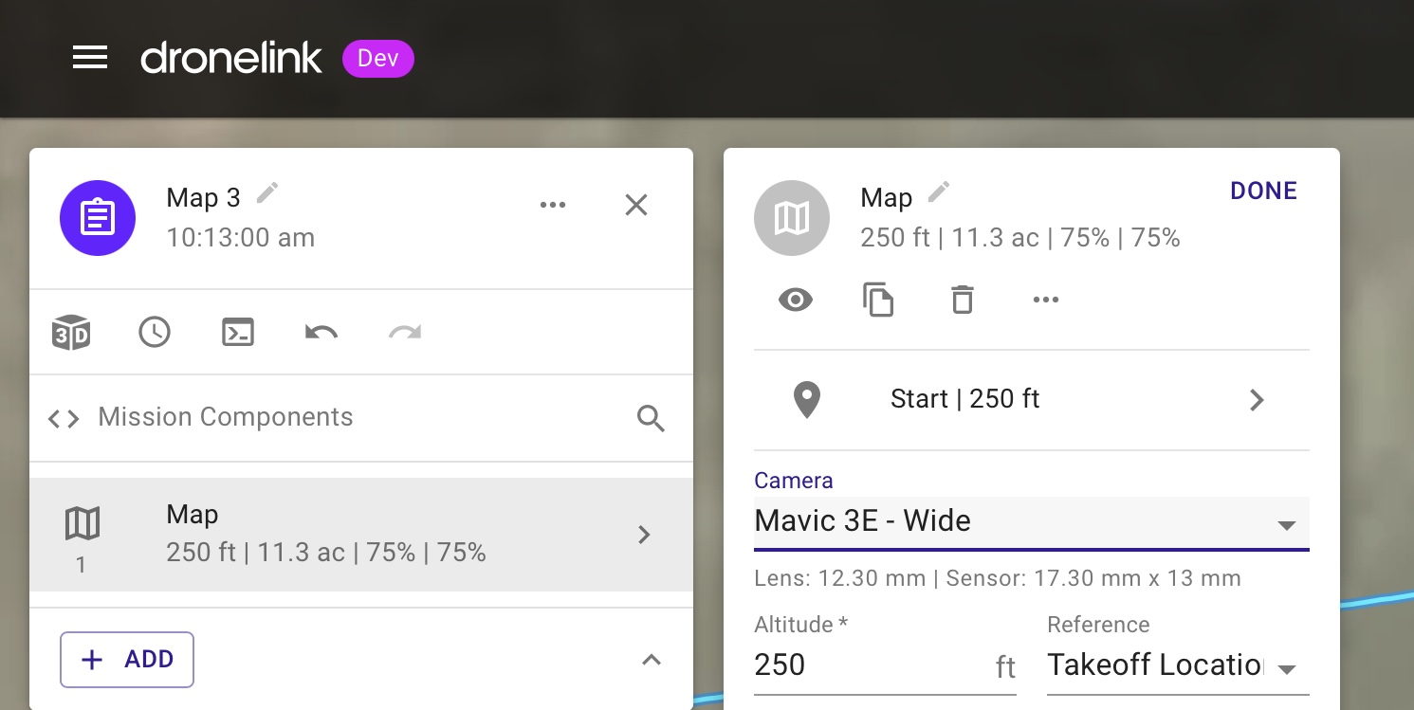This screenshot has width=1414, height=710.
Task: Click the Altitude input field
Action: tap(872, 665)
